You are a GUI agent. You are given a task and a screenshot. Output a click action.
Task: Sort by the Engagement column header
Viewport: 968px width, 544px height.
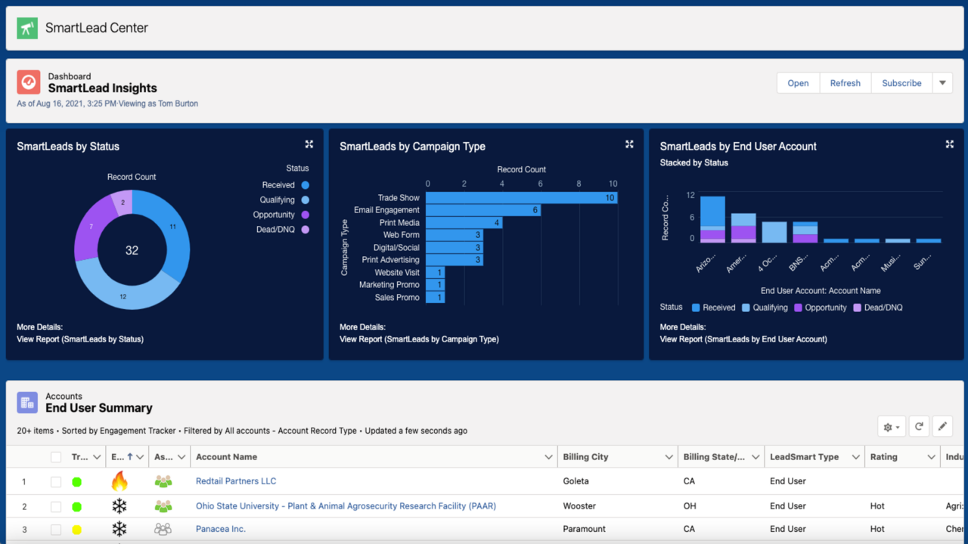[121, 457]
